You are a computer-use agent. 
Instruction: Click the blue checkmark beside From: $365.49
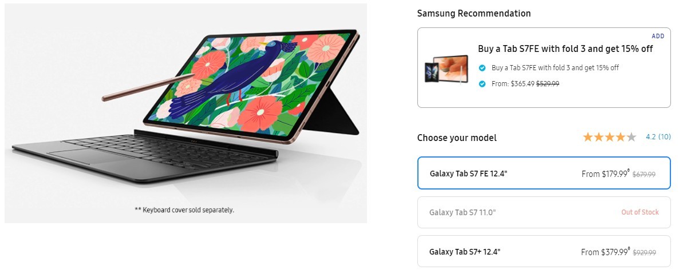click(x=482, y=83)
